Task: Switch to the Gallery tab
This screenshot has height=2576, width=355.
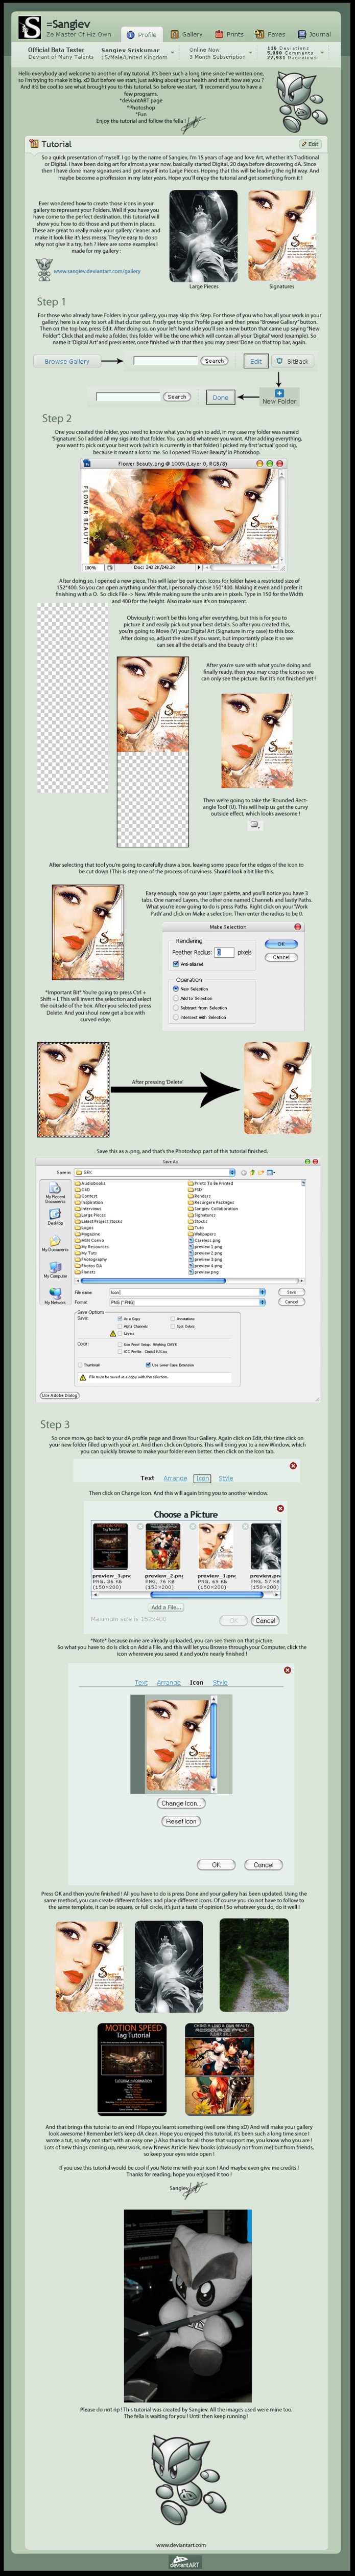Action: coord(186,34)
